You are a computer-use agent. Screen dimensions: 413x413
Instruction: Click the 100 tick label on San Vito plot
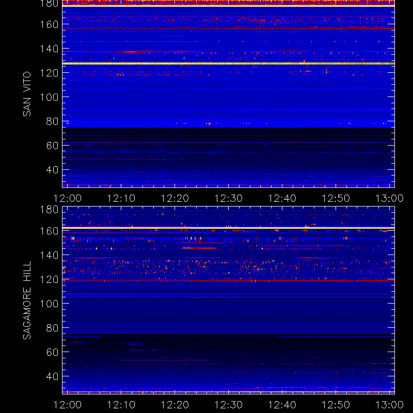[x=49, y=97]
